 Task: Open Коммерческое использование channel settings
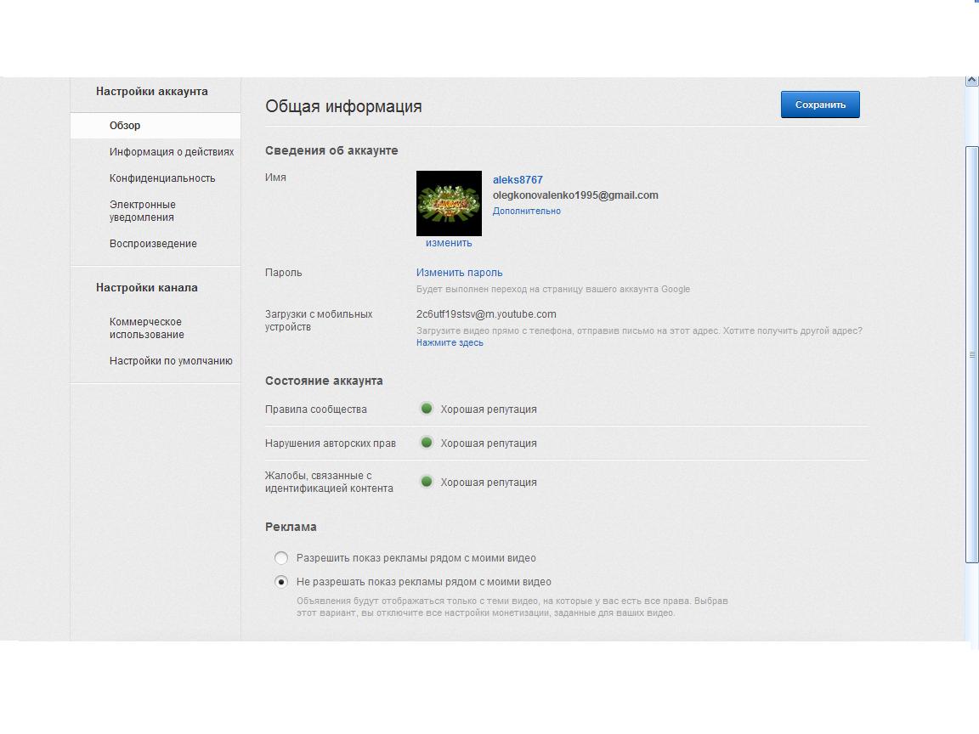(x=147, y=328)
